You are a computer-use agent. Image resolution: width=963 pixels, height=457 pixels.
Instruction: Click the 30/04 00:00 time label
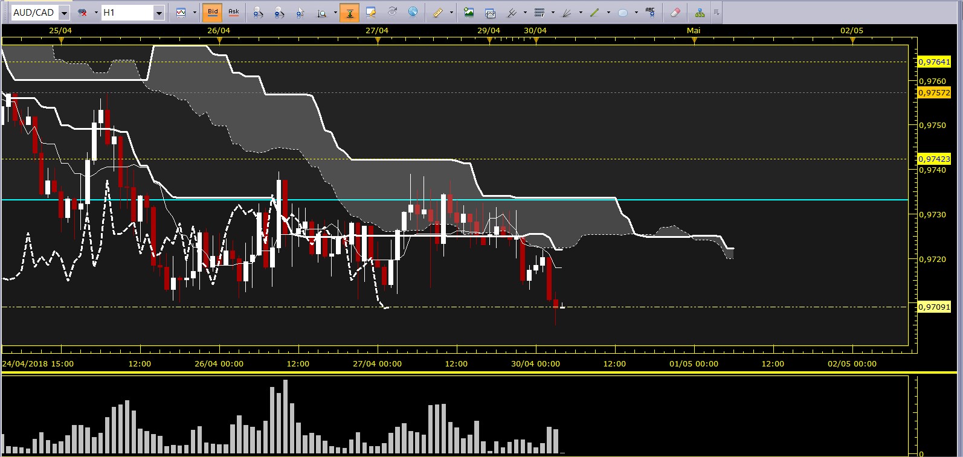536,363
